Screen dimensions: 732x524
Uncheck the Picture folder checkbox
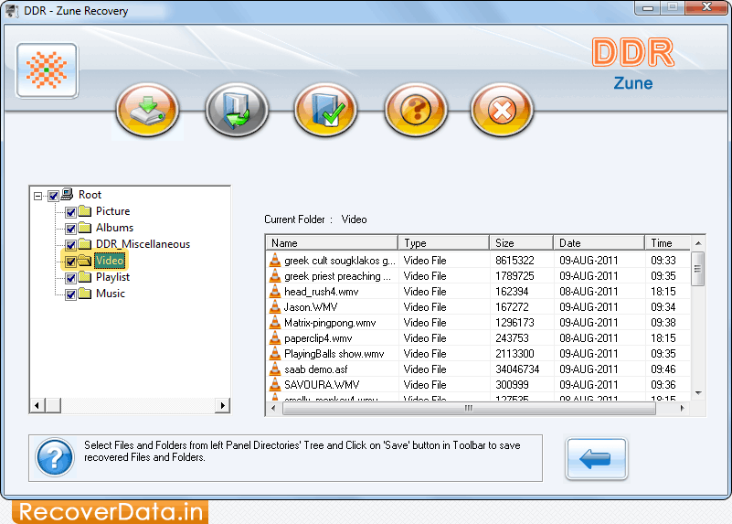[70, 212]
